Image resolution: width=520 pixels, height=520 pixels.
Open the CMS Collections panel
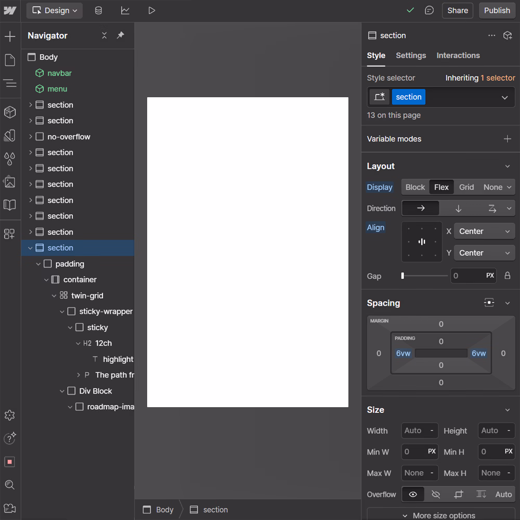(x=98, y=10)
